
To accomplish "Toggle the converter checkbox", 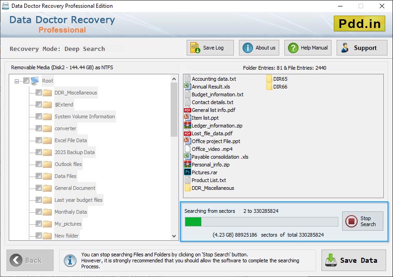I will (39, 128).
